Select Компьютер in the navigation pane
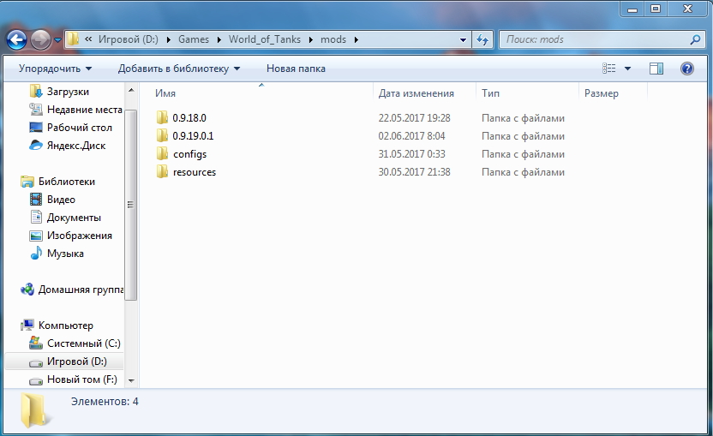713x436 pixels. (65, 326)
